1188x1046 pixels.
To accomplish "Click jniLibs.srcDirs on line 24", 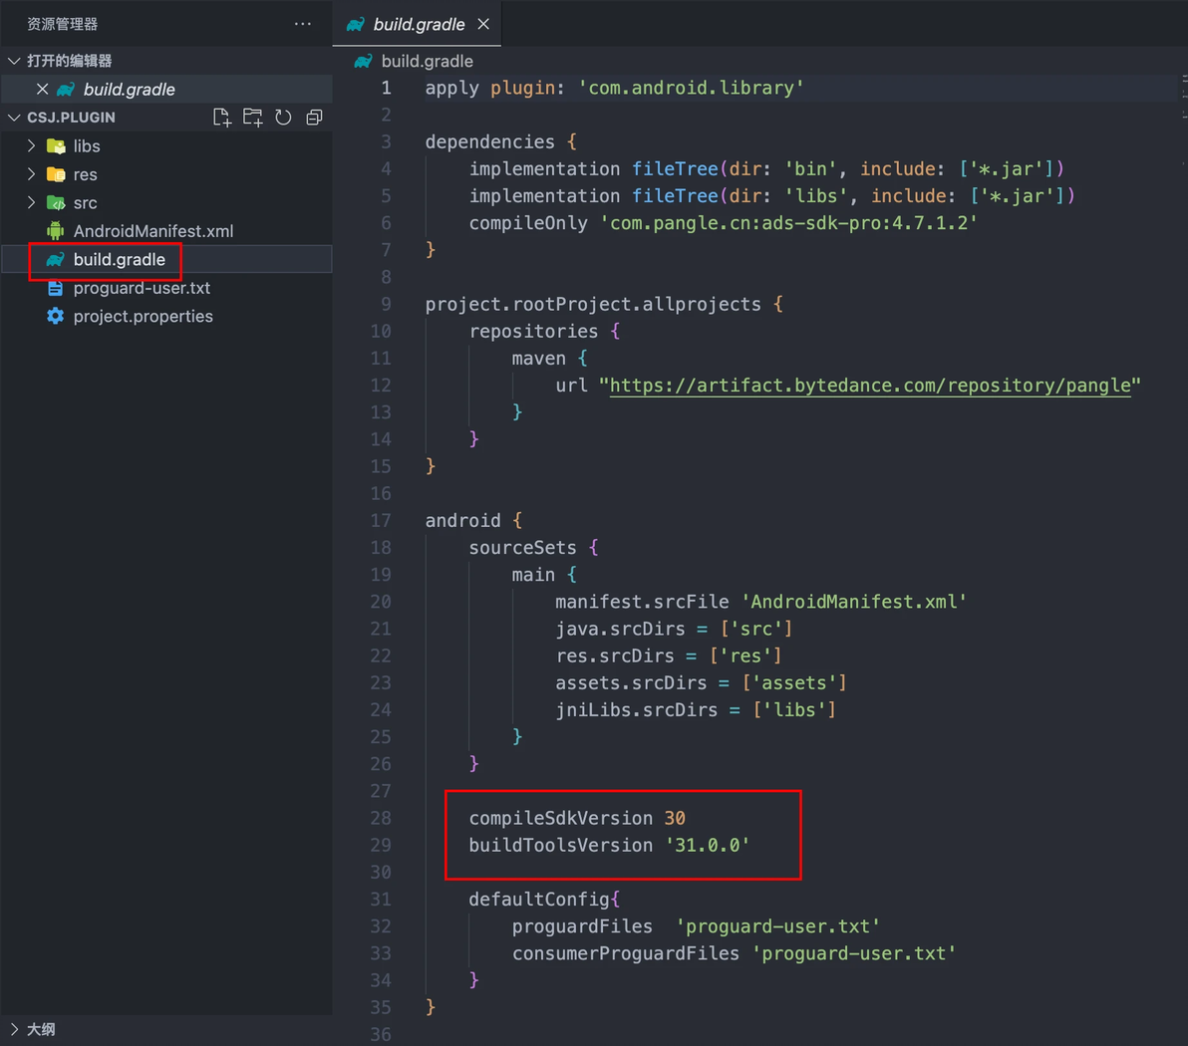I will (x=637, y=709).
